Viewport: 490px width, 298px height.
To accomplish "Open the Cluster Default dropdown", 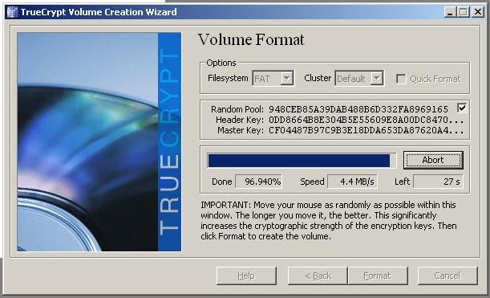I will tap(359, 78).
